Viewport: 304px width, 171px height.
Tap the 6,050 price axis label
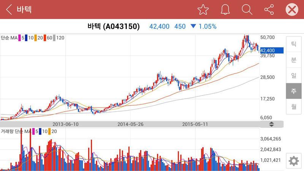click(266, 118)
